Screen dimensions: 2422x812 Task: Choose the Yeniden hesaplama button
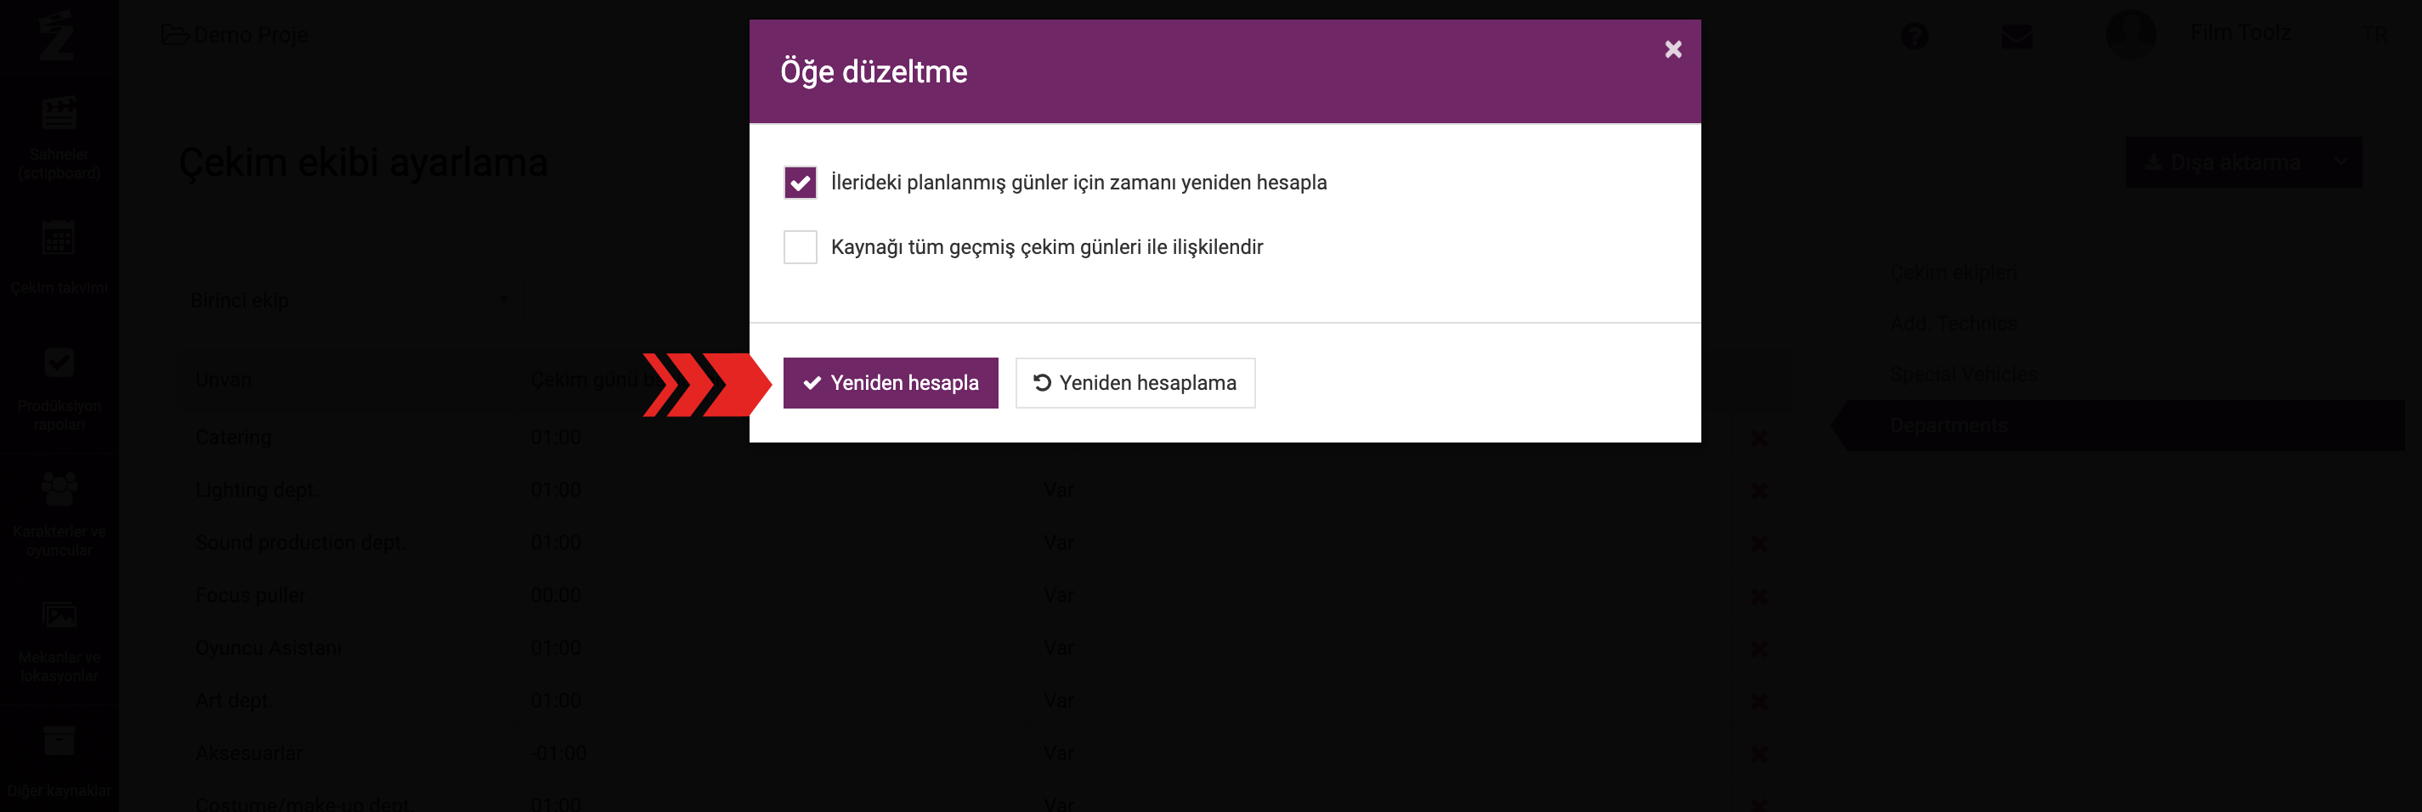1135,382
